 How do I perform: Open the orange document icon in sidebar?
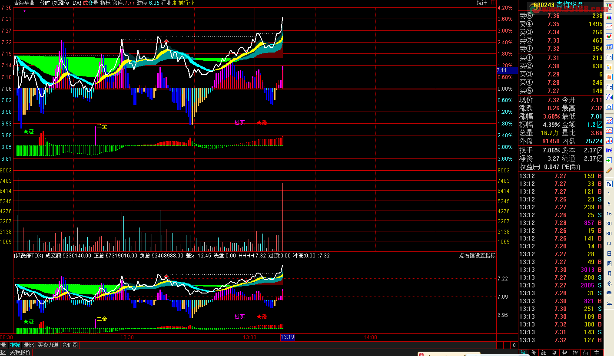click(609, 77)
